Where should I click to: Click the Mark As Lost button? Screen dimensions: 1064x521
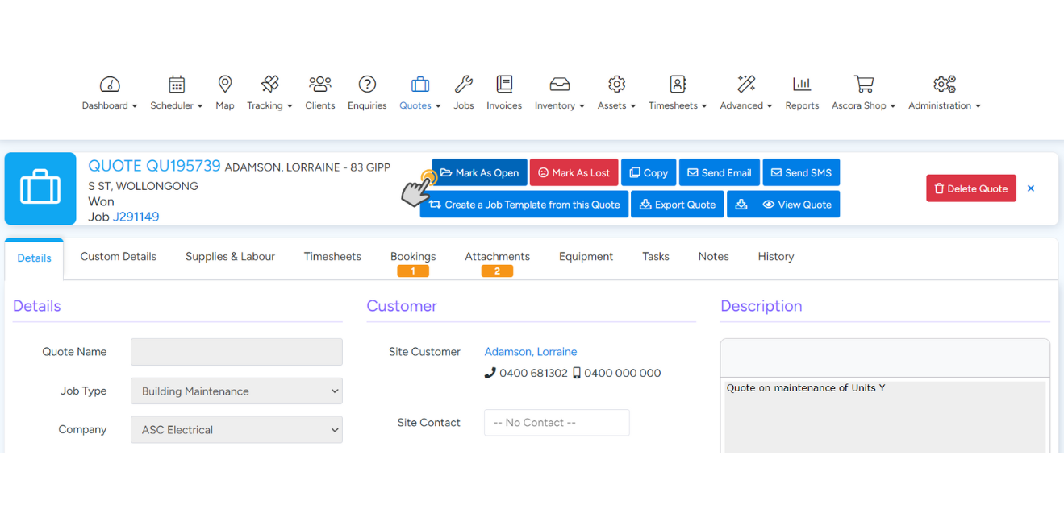pyautogui.click(x=574, y=172)
